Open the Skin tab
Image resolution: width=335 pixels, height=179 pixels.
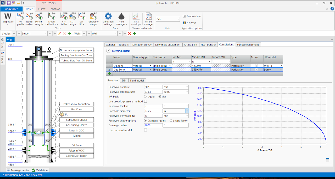coord(124,80)
